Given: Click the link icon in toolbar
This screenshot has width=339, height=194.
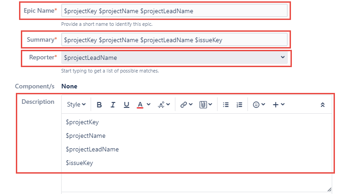Looking at the screenshot, I should click(x=183, y=105).
